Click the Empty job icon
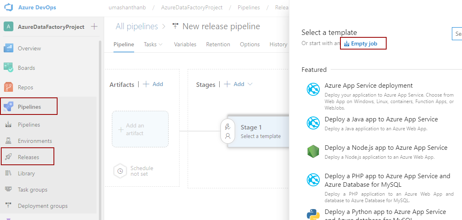The image size is (462, 220). 346,44
